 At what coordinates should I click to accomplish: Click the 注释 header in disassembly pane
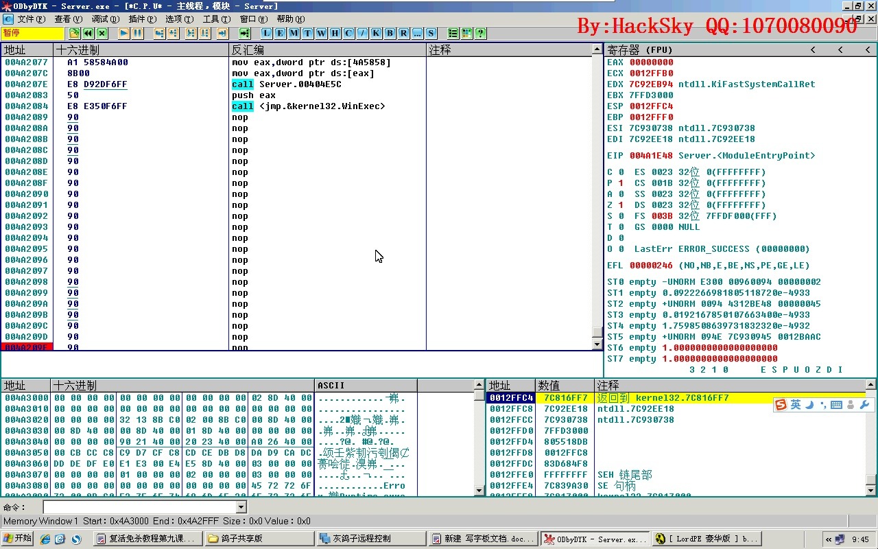(509, 50)
